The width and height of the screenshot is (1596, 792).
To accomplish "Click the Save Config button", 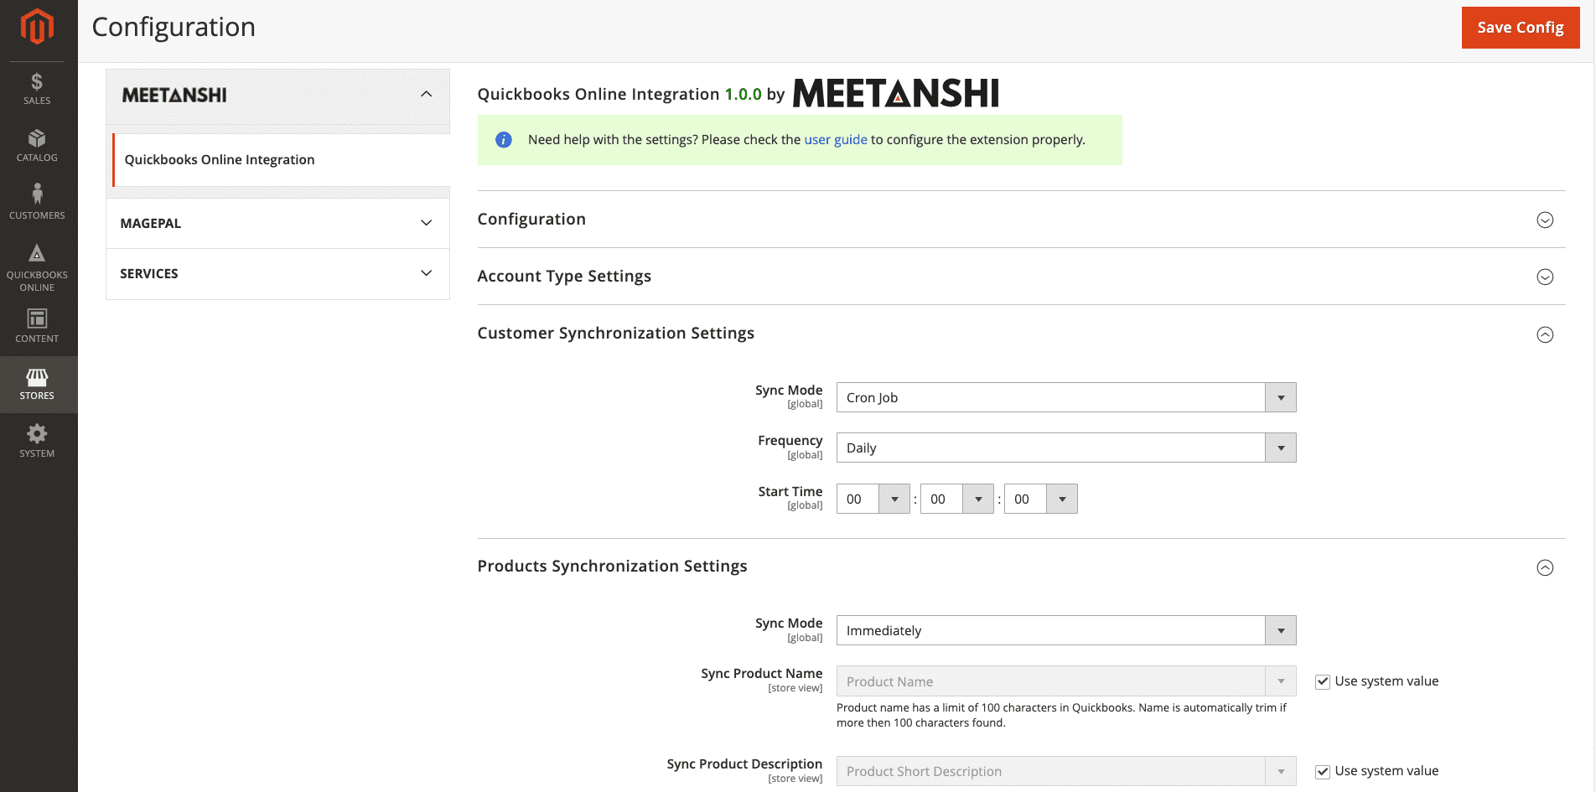I will tap(1521, 27).
